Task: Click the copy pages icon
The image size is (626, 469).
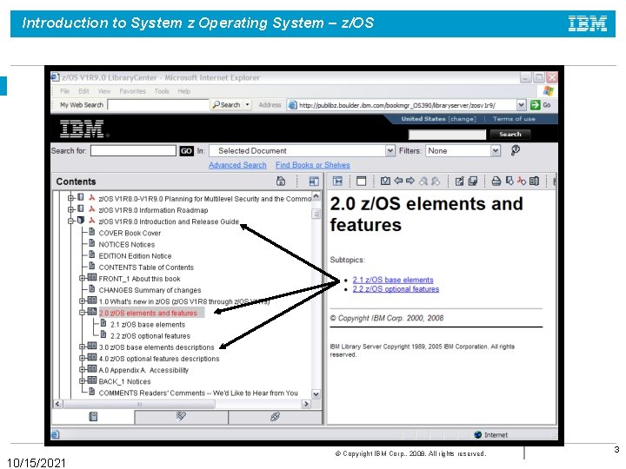Action: coord(473,182)
